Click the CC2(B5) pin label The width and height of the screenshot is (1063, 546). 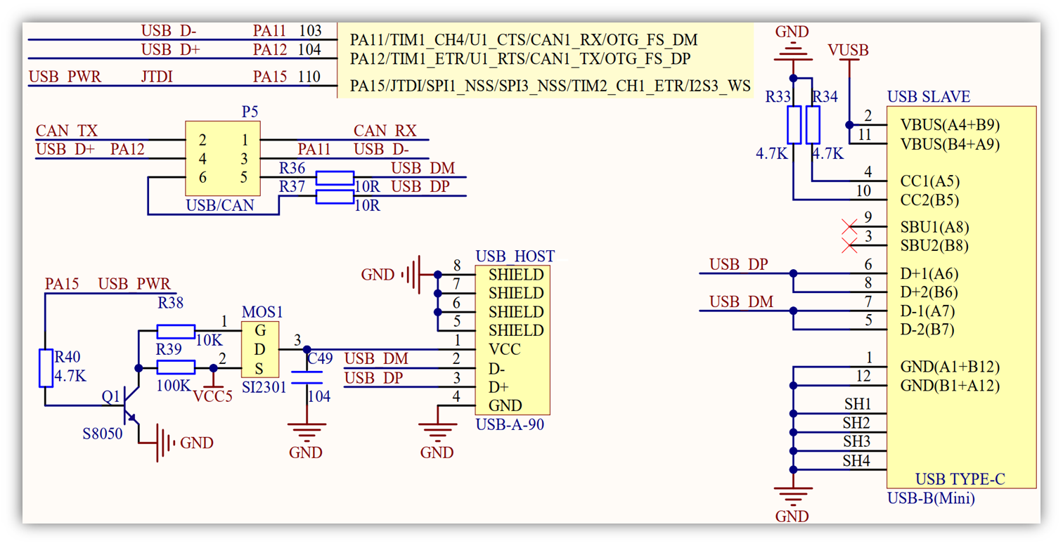click(930, 200)
